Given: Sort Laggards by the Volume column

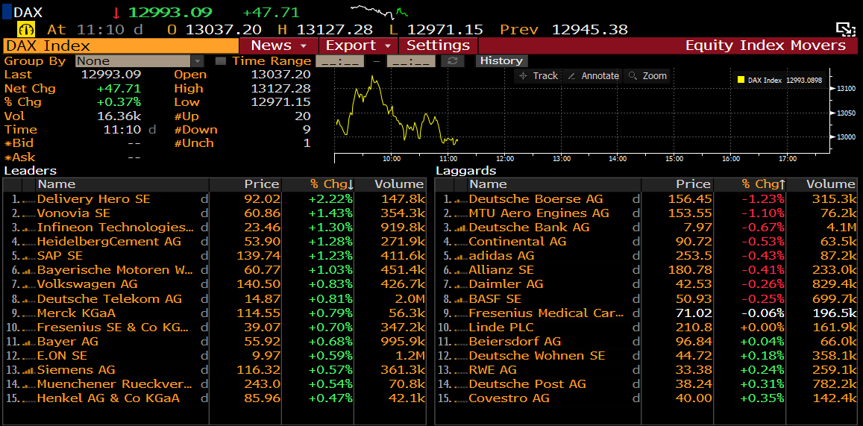Looking at the screenshot, I should click(x=822, y=185).
